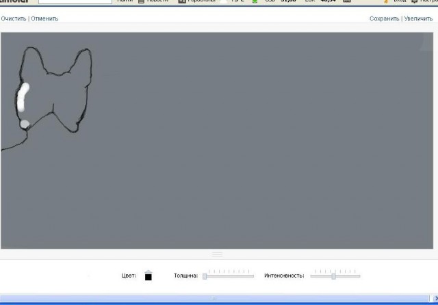
Task: Click the scrollbar right arrow at bottom corner
Action: (435, 298)
